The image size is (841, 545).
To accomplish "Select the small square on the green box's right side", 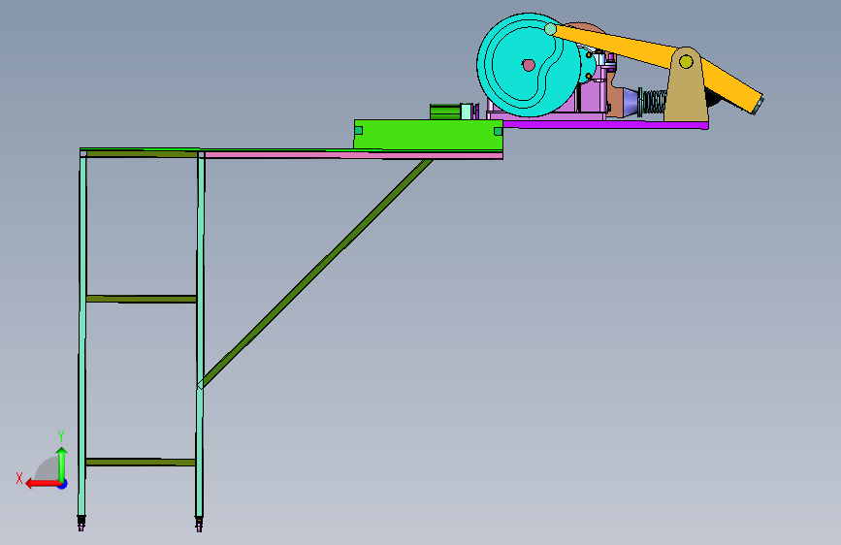I will (x=499, y=132).
